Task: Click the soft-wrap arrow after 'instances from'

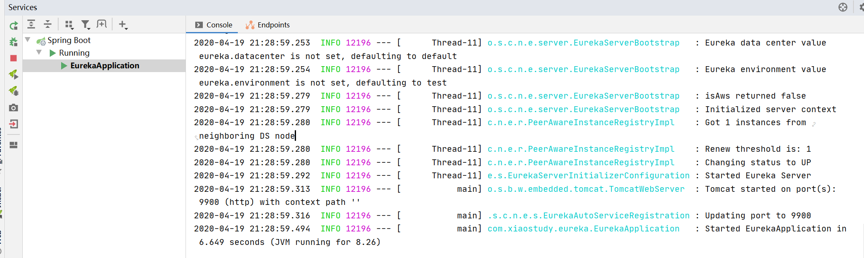Action: pos(814,124)
